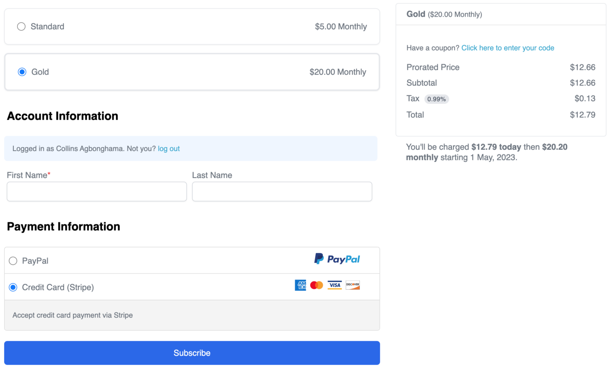Screen dimensions: 609x368
Task: Click the Visa card icon
Action: click(x=335, y=285)
